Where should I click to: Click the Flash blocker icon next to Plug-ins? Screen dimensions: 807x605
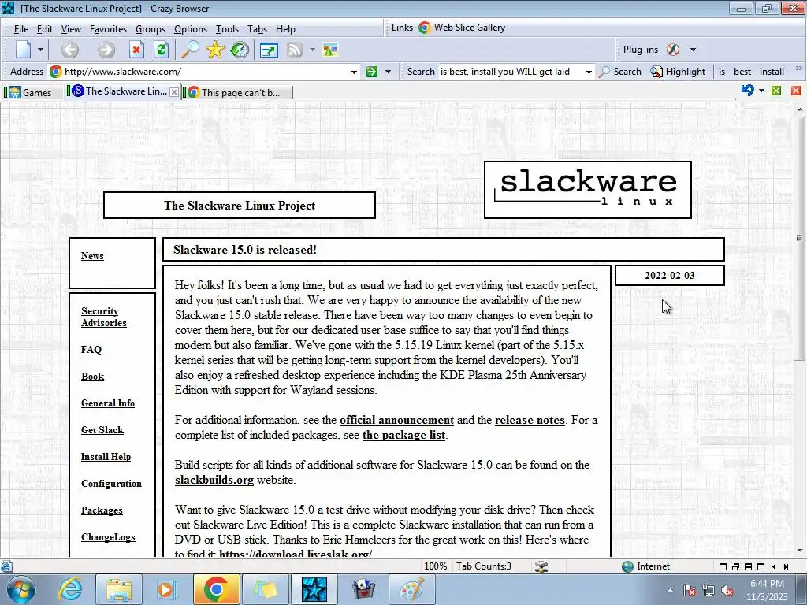click(x=673, y=50)
